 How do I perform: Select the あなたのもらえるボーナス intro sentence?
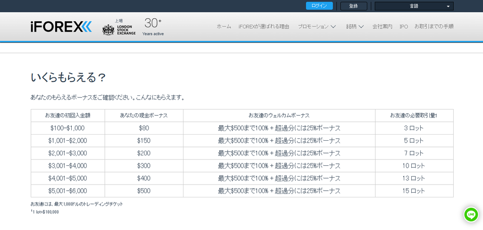[108, 98]
